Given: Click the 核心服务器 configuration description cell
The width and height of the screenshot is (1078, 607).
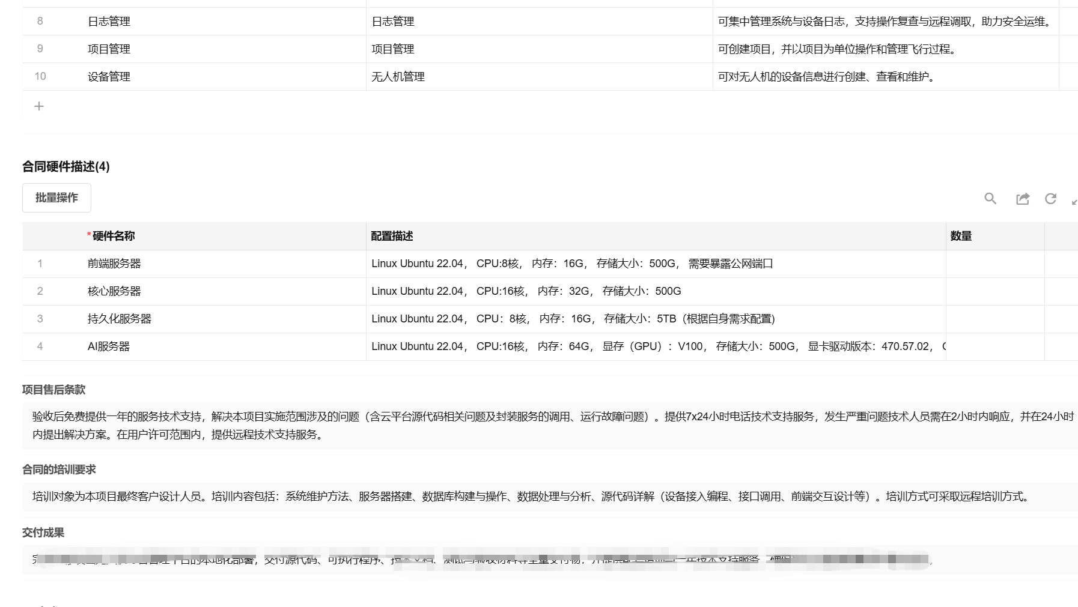Looking at the screenshot, I should (656, 291).
